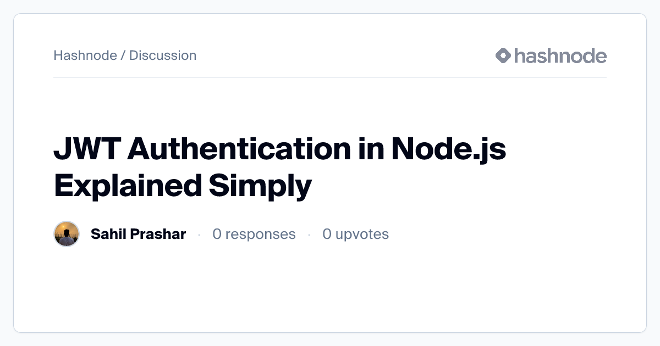
Task: Click the 0 upvotes count
Action: click(x=355, y=234)
